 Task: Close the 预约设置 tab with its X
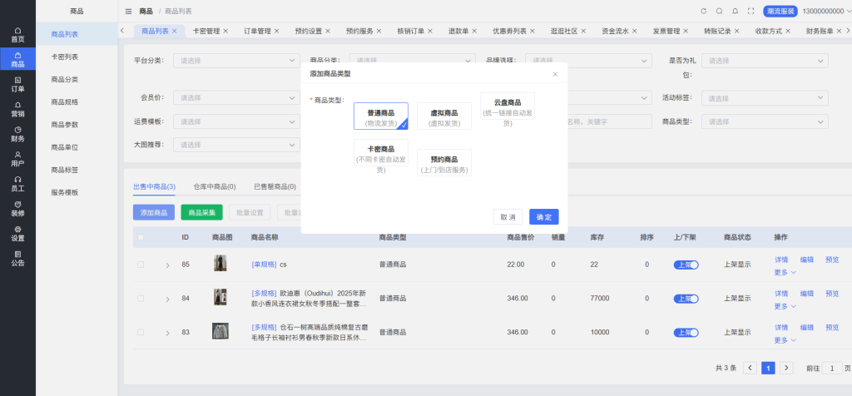coord(328,31)
